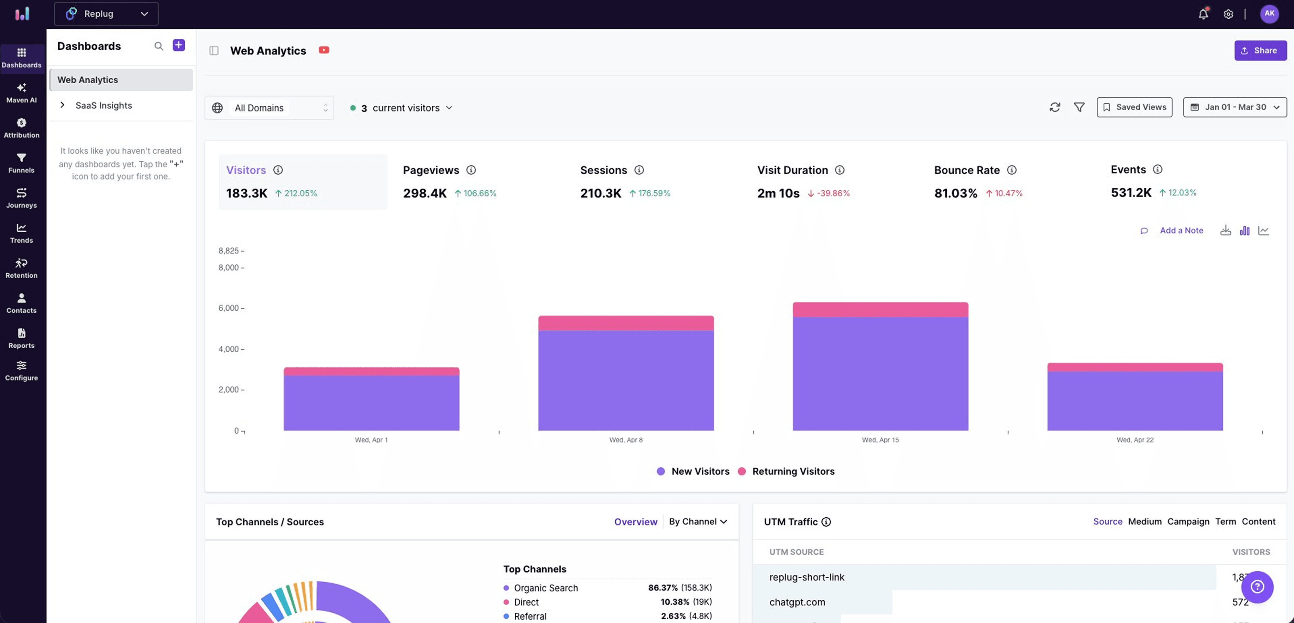This screenshot has height=623, width=1294.
Task: Open the Configure section
Action: [22, 371]
